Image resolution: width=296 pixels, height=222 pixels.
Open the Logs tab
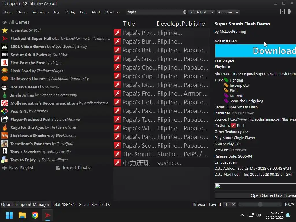tap(57, 12)
